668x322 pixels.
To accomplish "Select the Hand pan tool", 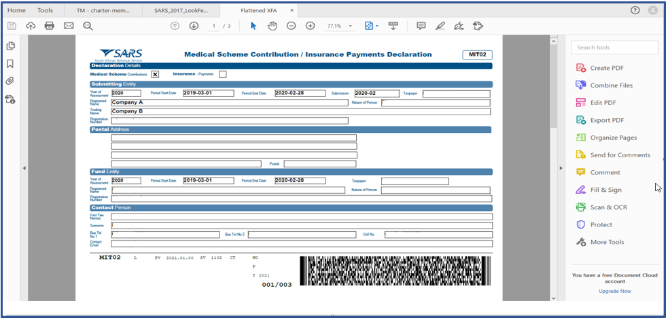I will (x=272, y=26).
